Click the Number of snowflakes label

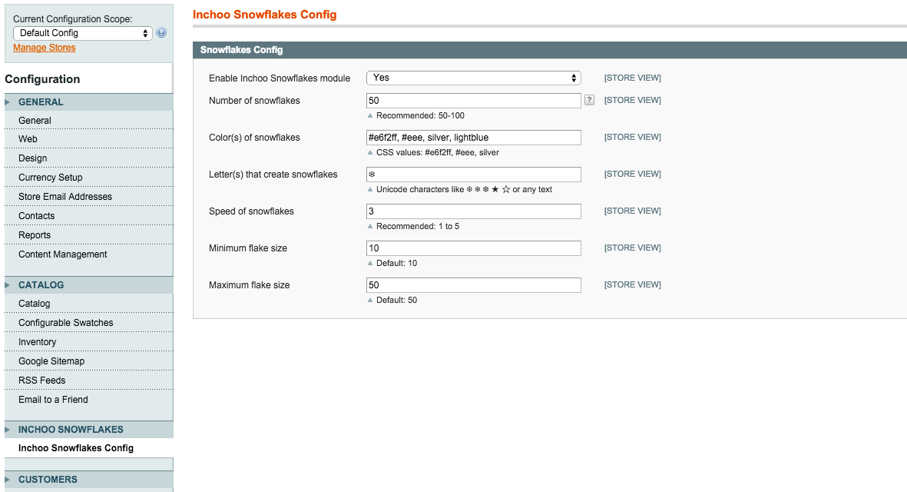pyautogui.click(x=254, y=101)
